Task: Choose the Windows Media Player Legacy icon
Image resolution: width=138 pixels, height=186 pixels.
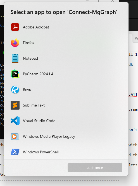Action: [x=15, y=137]
